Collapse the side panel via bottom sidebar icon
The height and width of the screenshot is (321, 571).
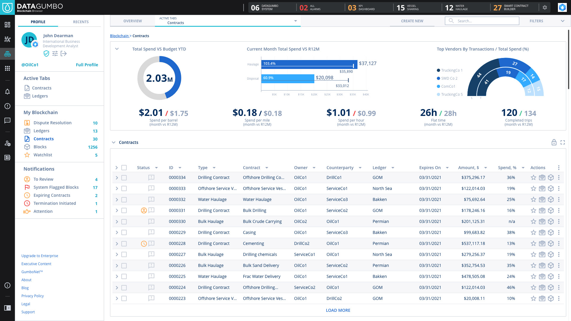point(7,308)
